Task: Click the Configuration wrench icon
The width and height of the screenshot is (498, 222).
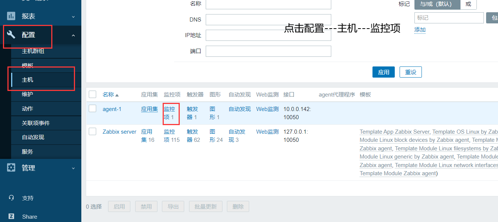Action: point(11,35)
